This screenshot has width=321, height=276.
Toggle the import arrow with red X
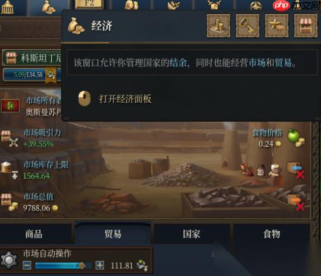296,170
